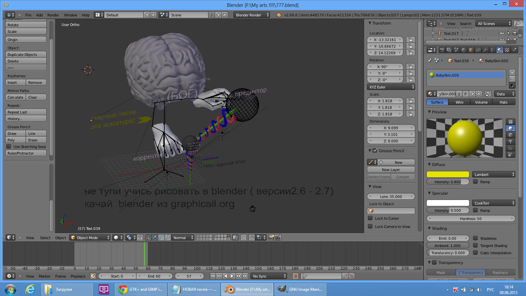526x296 pixels.
Task: Enable Lock Camera to View checkbox
Action: (x=370, y=226)
